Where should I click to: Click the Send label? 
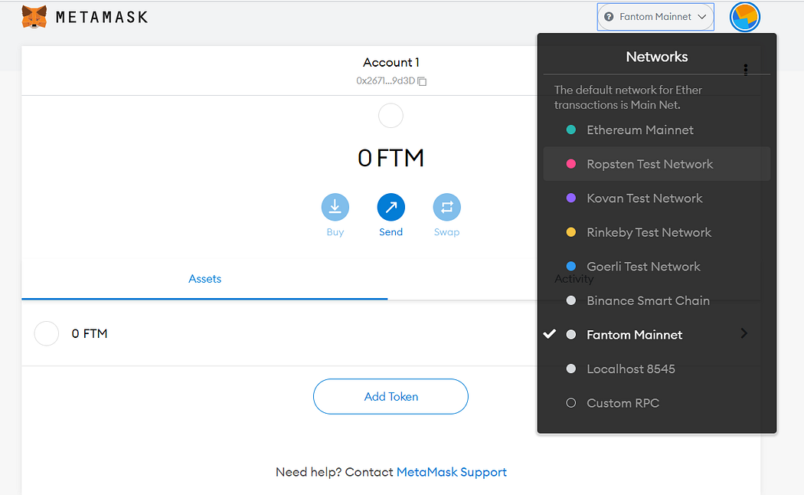point(391,232)
